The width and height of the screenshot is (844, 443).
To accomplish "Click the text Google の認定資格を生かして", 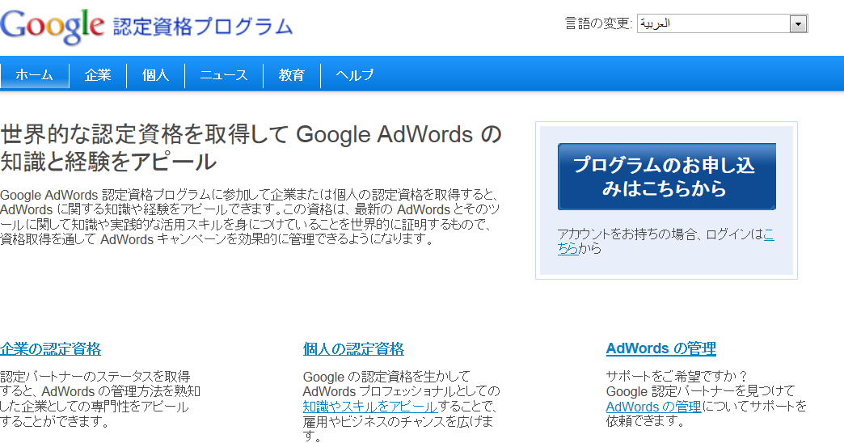I will 386,376.
